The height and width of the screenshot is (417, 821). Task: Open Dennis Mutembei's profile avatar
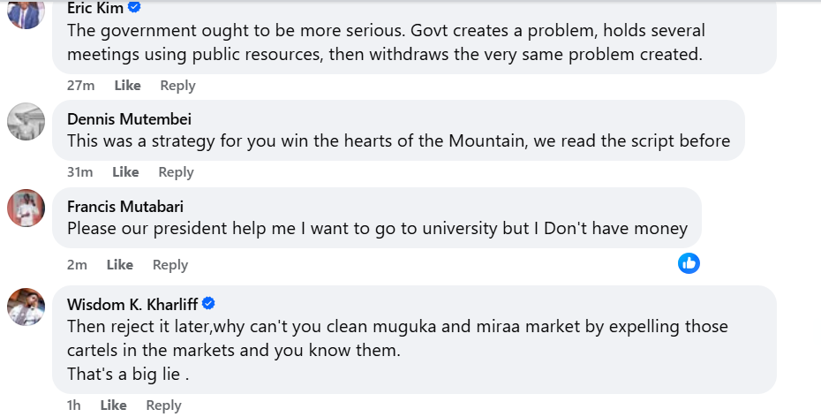coord(26,122)
